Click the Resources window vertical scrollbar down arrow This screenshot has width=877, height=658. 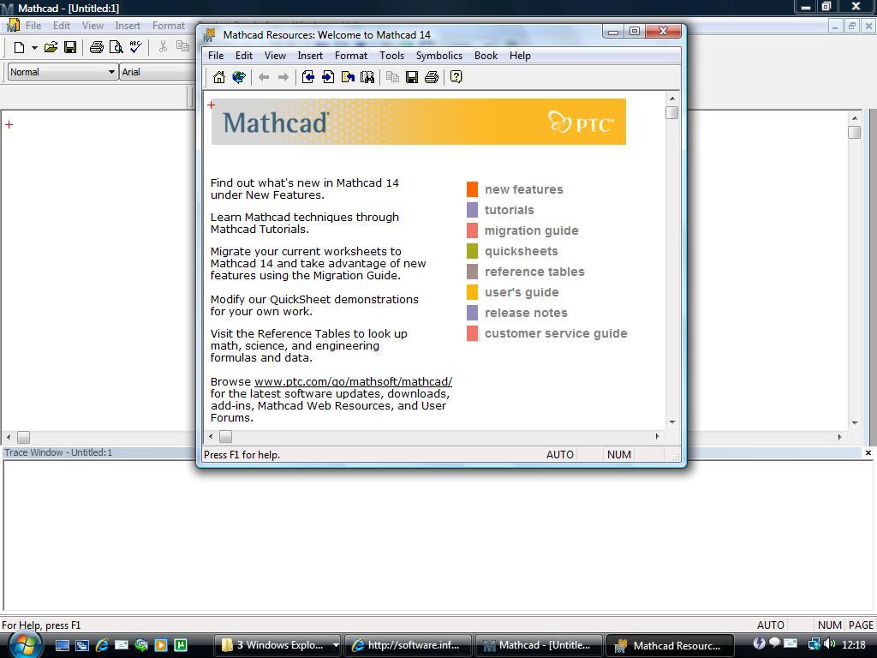click(x=672, y=422)
